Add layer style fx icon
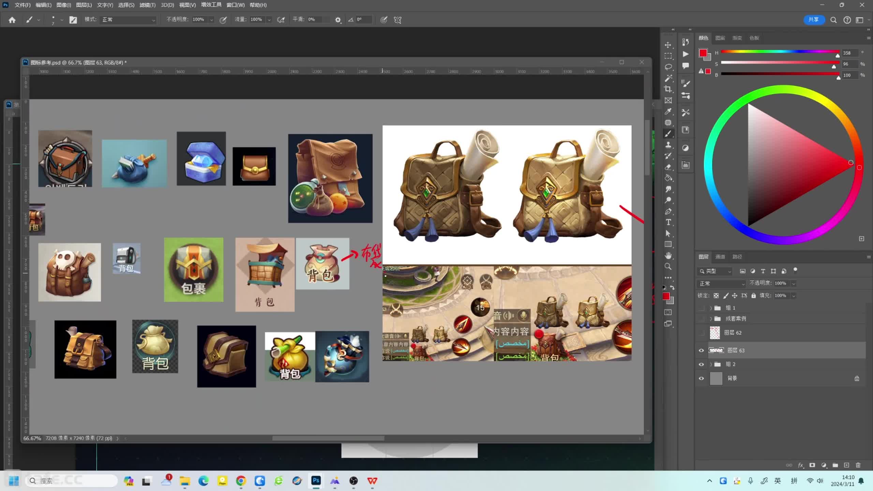 (x=801, y=465)
